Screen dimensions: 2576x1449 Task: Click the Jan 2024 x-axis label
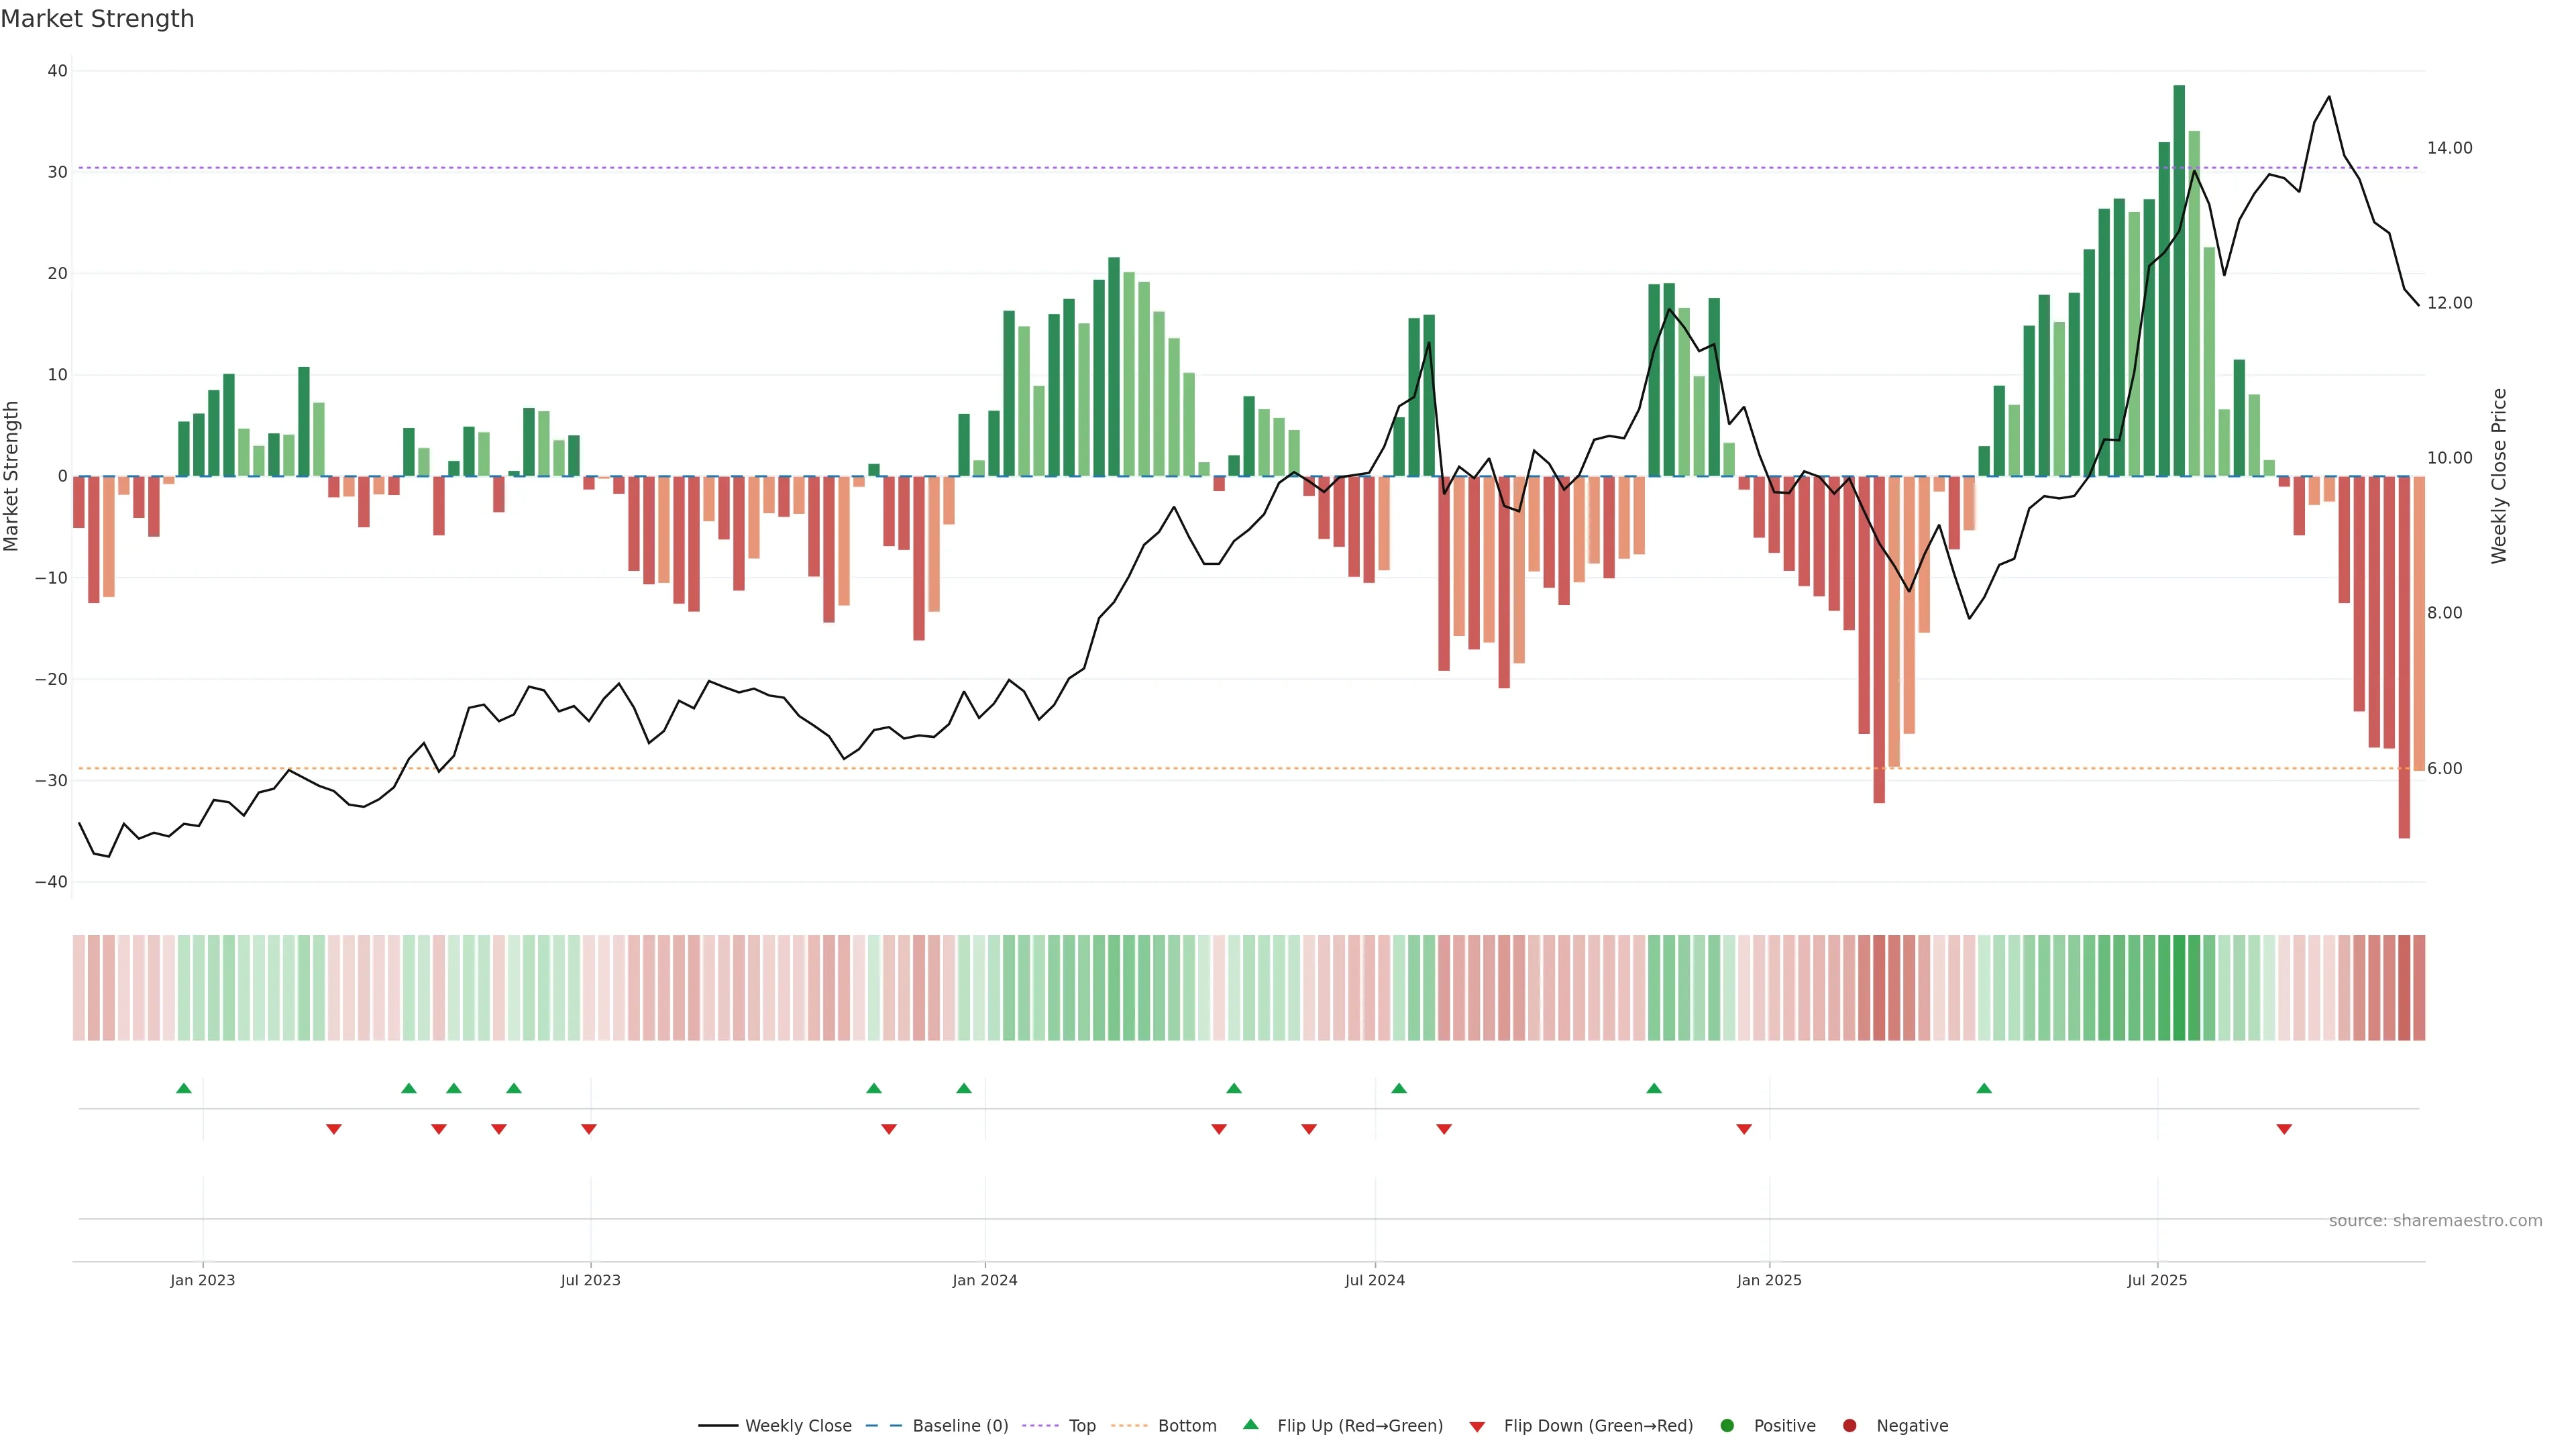985,1280
